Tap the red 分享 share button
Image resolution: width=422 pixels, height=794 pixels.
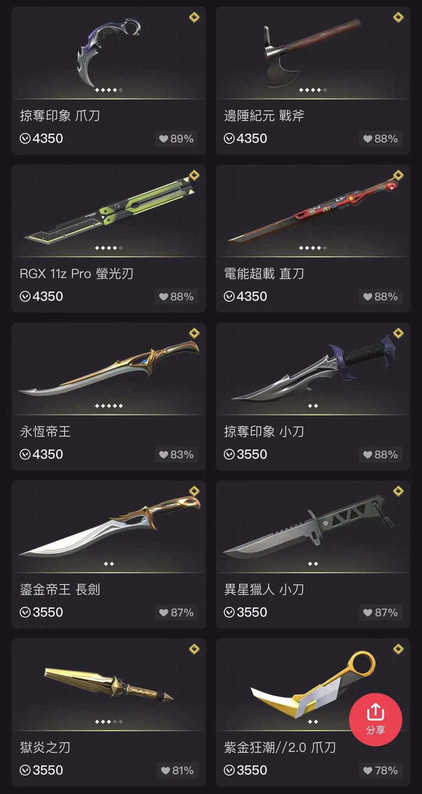pyautogui.click(x=376, y=719)
